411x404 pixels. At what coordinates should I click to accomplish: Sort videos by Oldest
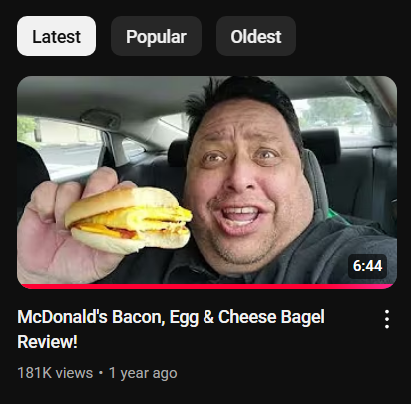click(x=256, y=36)
